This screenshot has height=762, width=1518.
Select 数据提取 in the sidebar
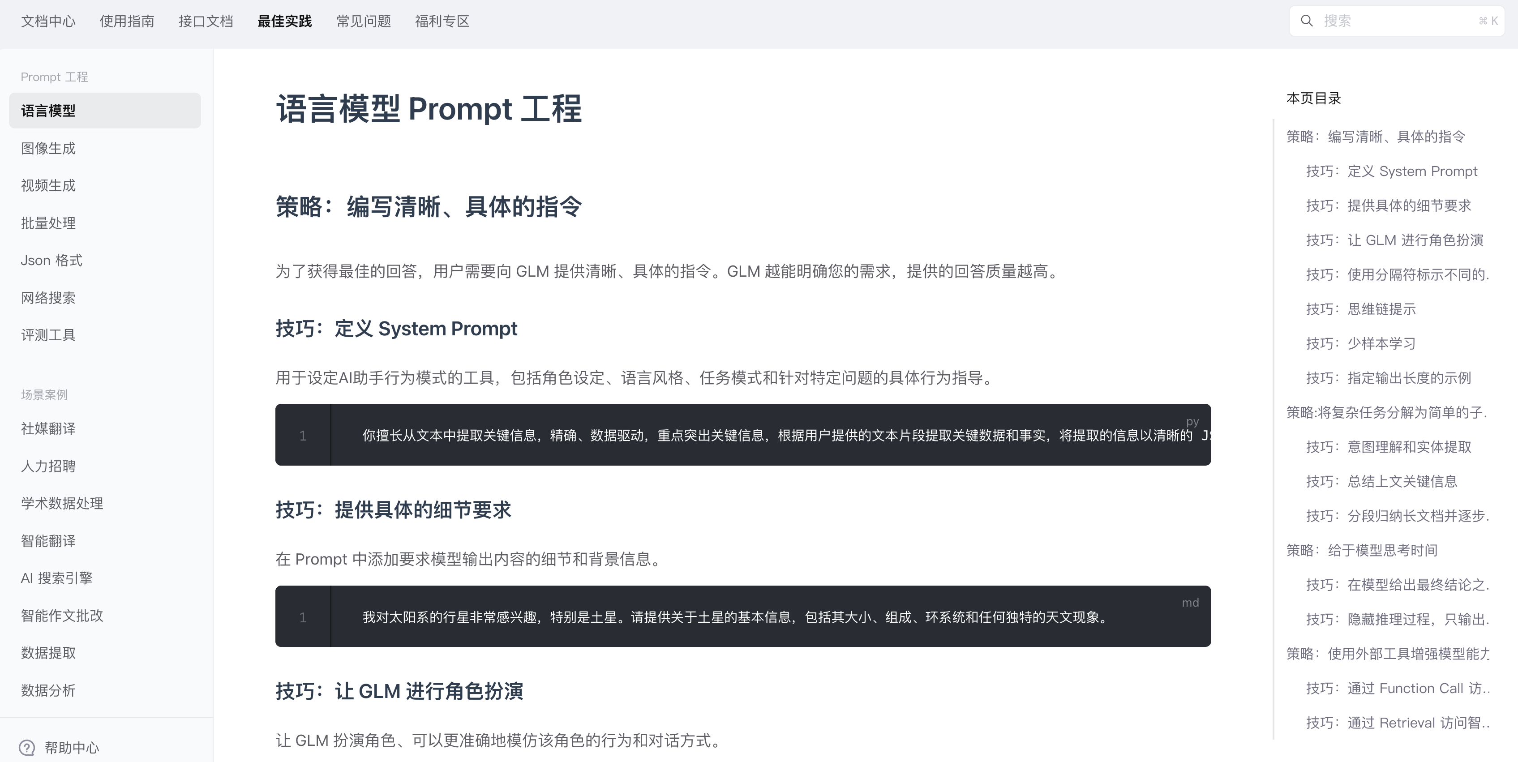pyautogui.click(x=48, y=653)
